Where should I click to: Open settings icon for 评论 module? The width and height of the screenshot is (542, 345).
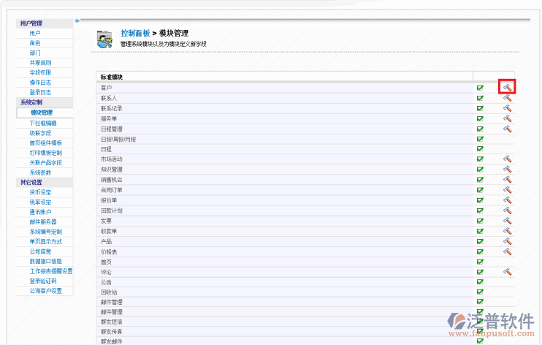coord(507,271)
